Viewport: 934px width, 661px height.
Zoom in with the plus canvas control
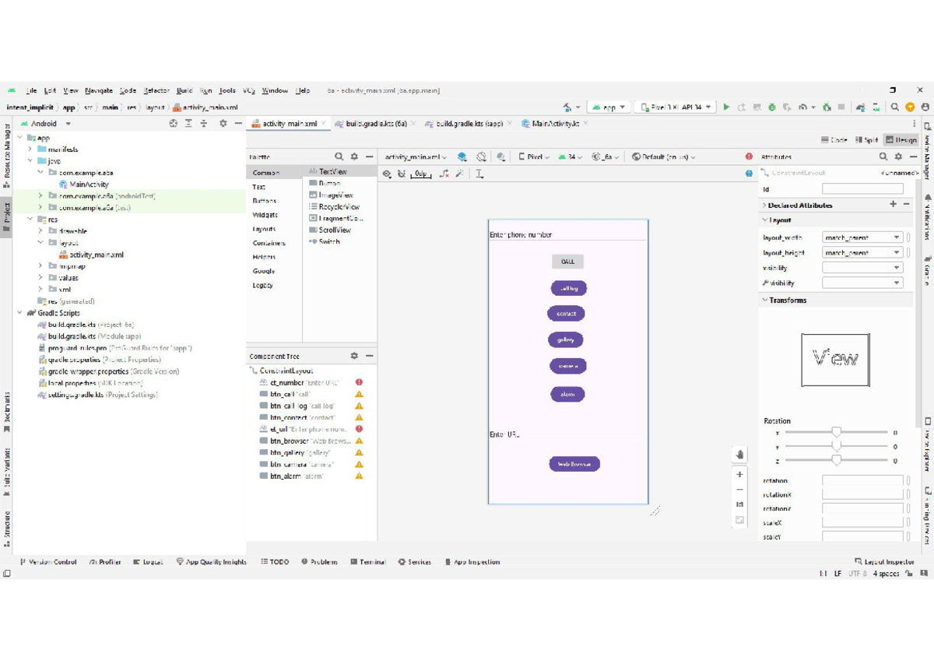[739, 474]
